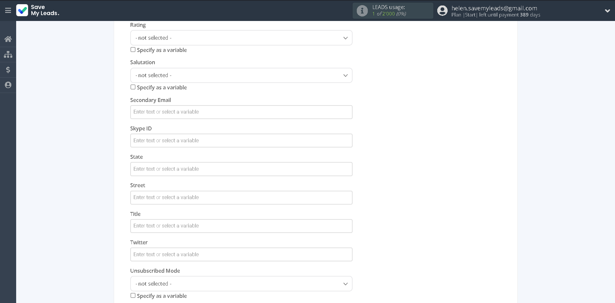The width and height of the screenshot is (615, 303).
Task: Open the Salutation dropdown
Action: click(241, 75)
